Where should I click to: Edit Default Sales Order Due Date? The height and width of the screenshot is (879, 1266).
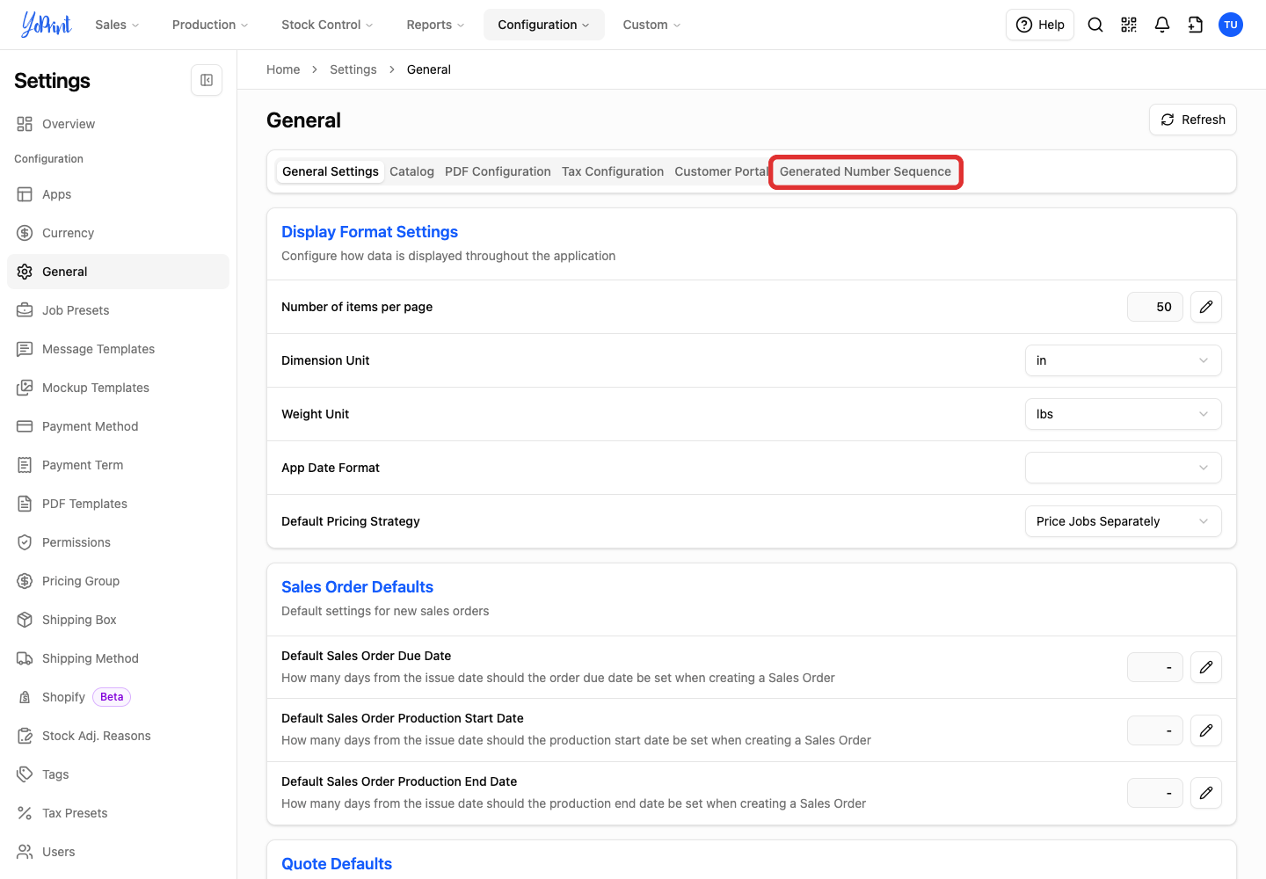point(1206,667)
